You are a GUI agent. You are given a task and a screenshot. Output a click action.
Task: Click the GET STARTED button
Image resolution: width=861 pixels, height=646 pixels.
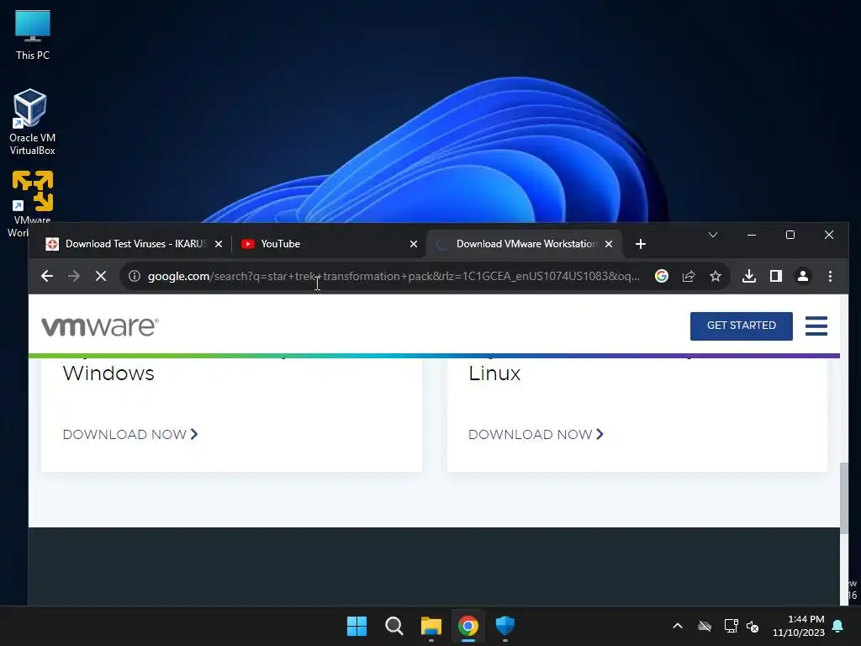click(x=742, y=326)
